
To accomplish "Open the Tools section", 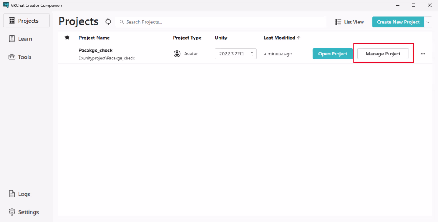I will (20, 57).
